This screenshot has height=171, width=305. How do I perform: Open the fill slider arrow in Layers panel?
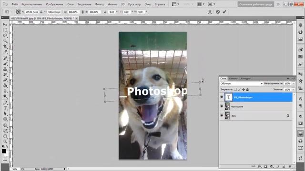tap(294, 89)
